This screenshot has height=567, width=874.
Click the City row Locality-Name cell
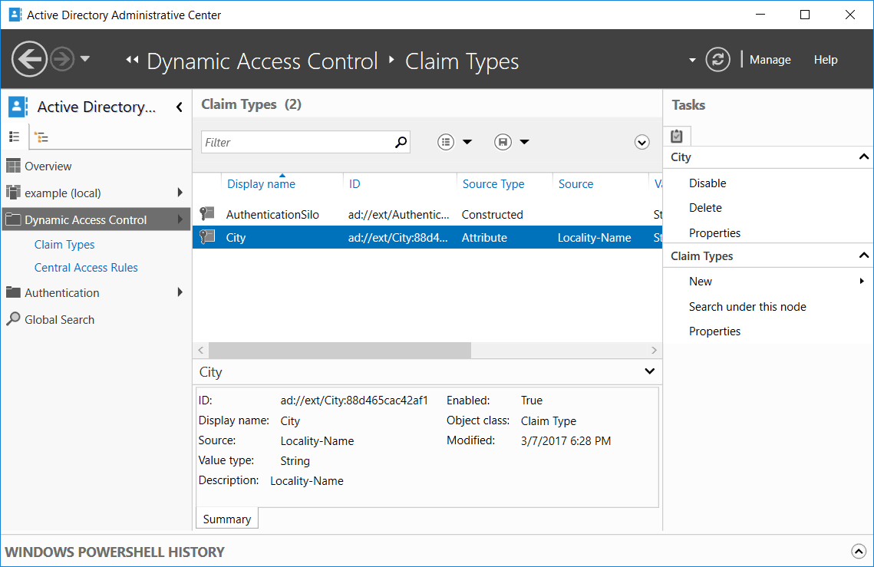[594, 238]
